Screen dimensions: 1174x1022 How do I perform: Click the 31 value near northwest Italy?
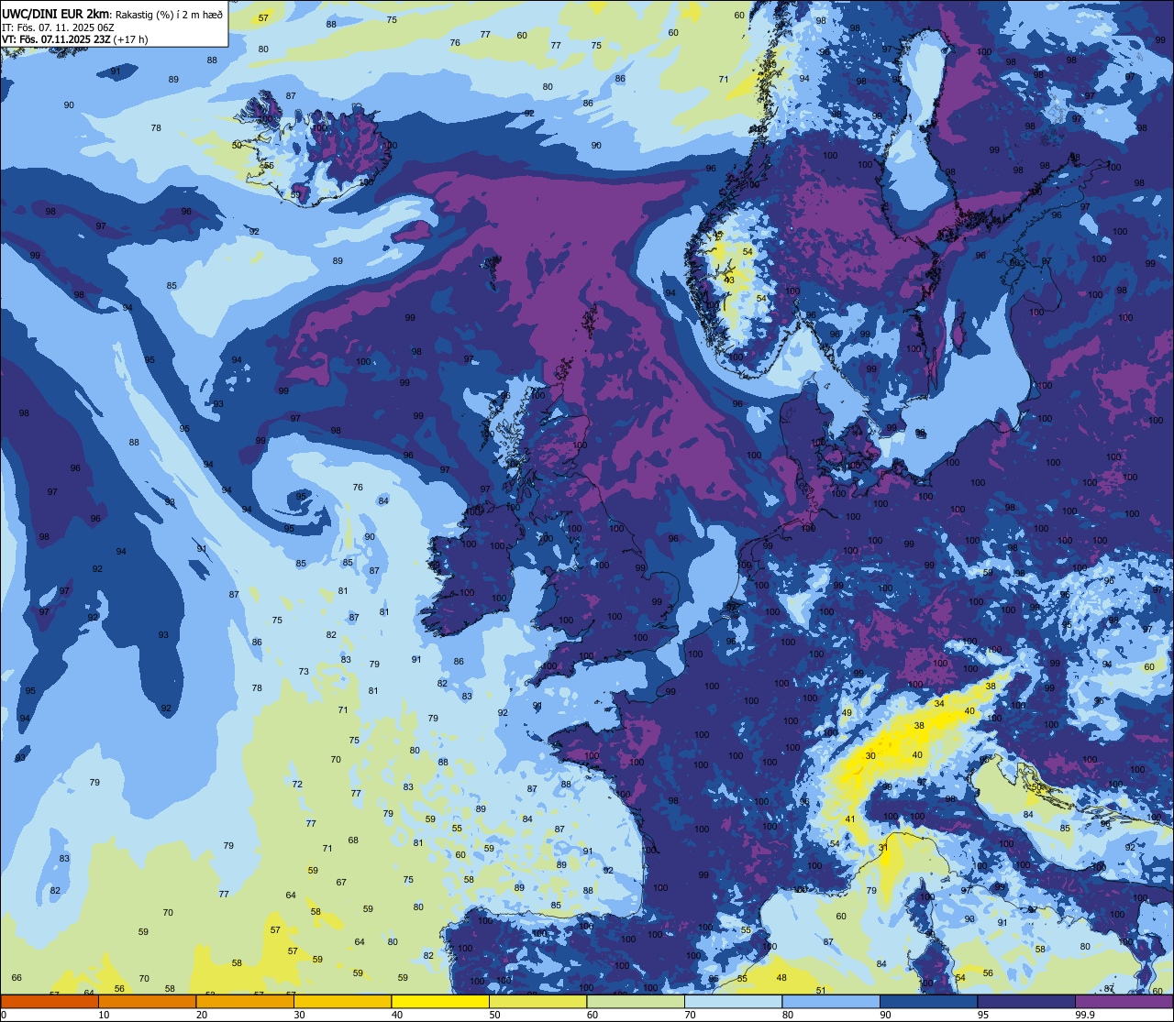pos(883,848)
